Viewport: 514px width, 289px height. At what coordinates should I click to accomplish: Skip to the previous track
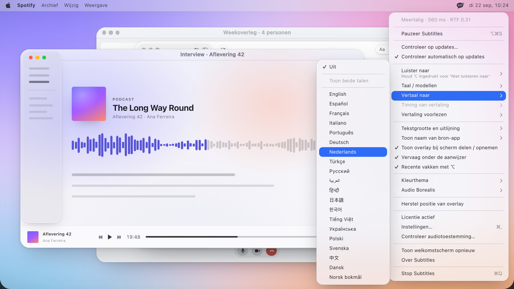[x=101, y=237]
